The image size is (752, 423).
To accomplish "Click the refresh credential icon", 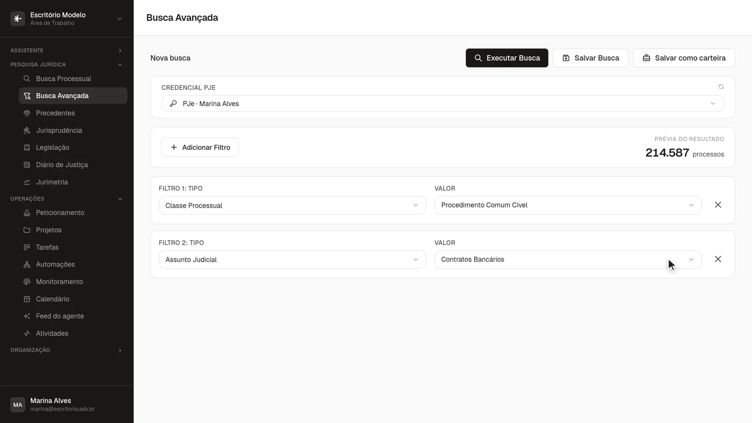I will pos(721,87).
